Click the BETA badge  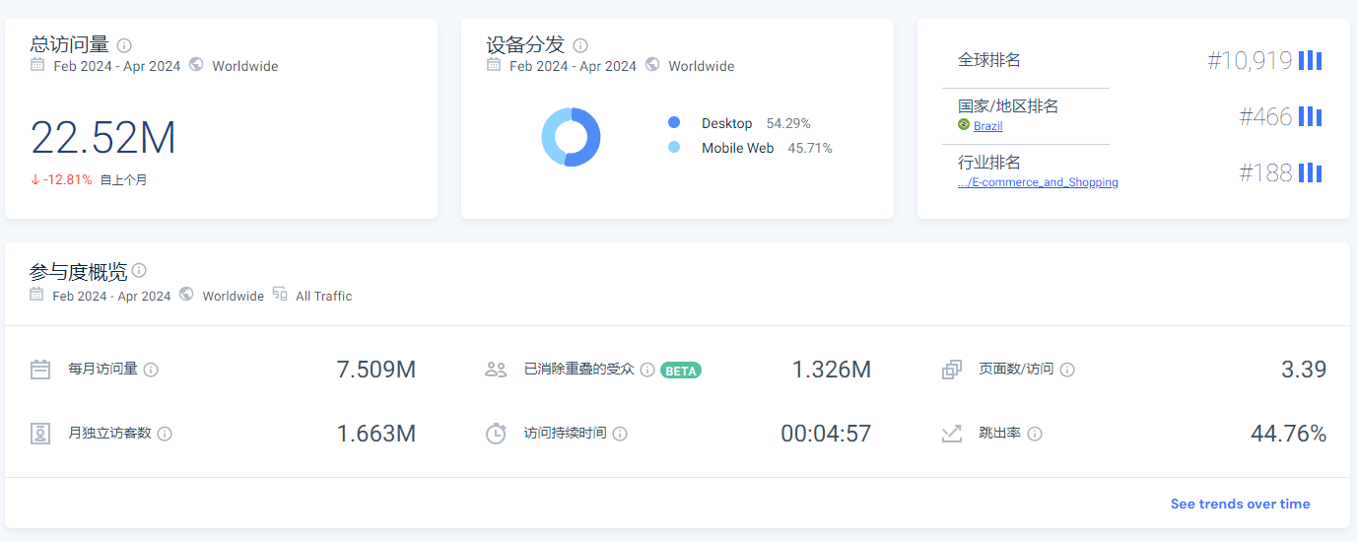[681, 371]
